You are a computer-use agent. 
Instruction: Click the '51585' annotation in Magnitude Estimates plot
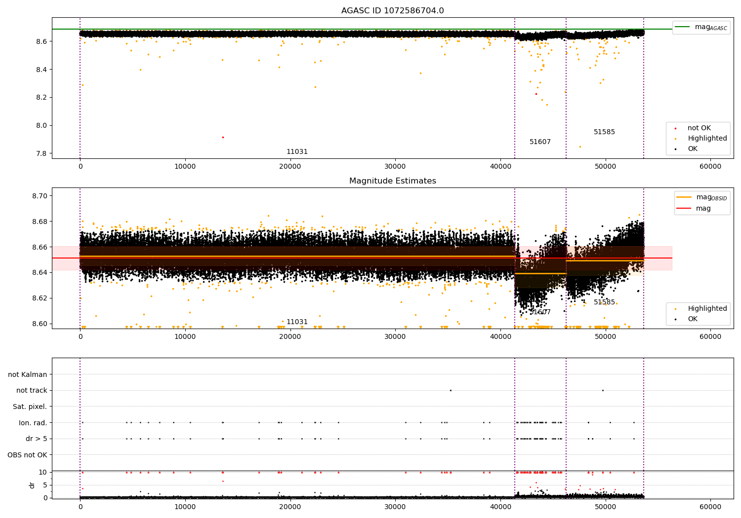pyautogui.click(x=604, y=302)
